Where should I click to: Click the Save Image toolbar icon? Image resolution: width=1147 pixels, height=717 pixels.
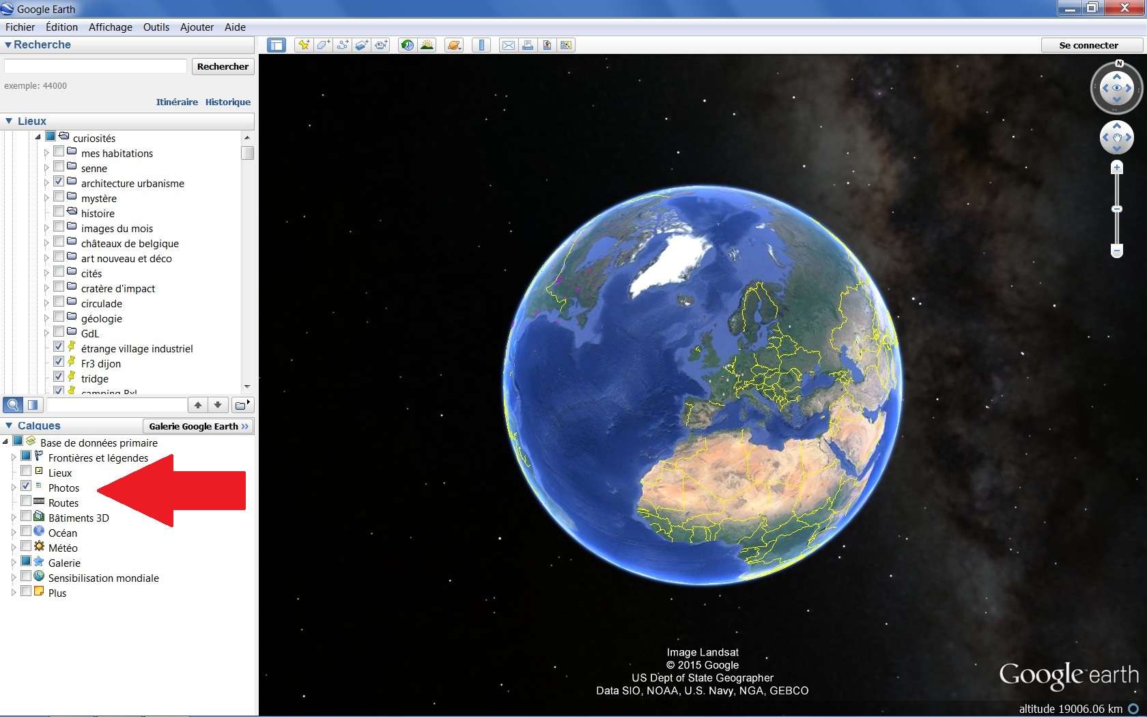(x=547, y=45)
